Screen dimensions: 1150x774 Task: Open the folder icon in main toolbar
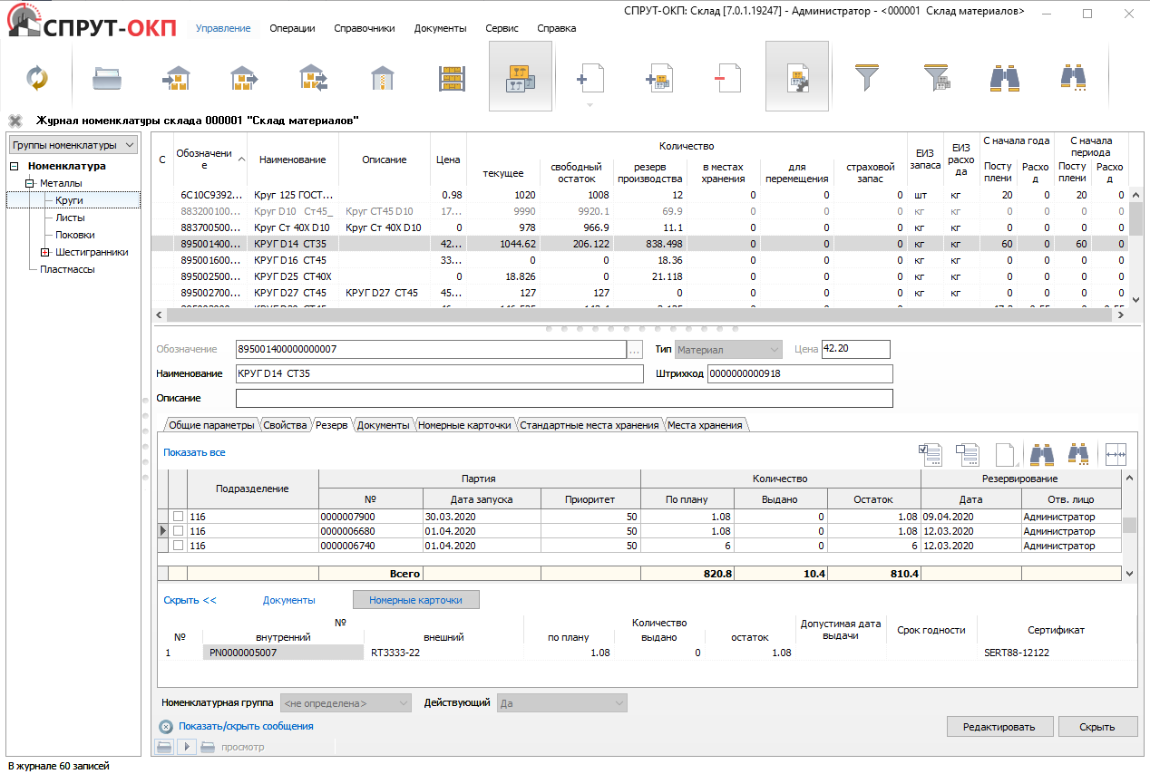tap(107, 78)
